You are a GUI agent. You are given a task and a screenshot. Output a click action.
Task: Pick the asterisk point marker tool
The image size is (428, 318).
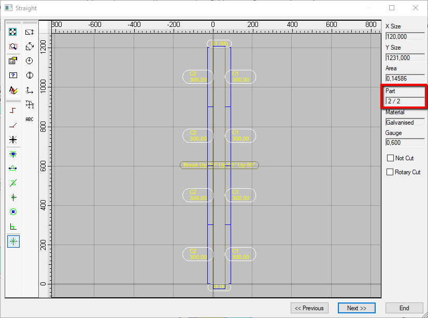click(x=13, y=139)
